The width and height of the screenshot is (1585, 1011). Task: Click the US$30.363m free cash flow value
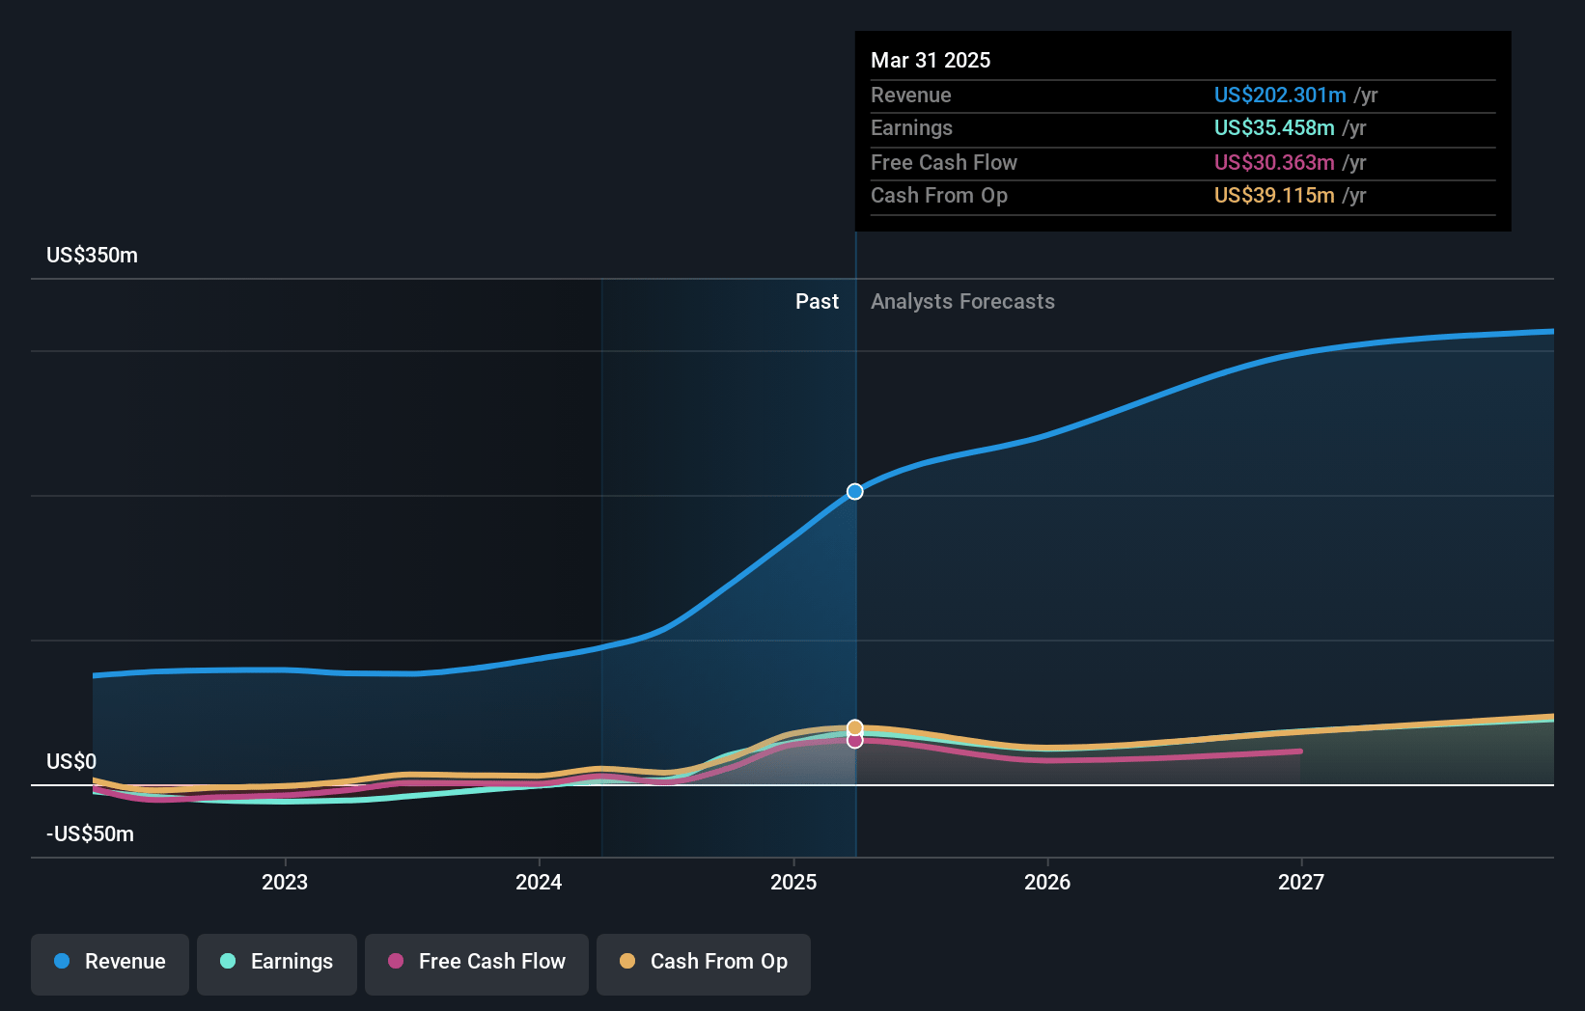pos(1274,162)
